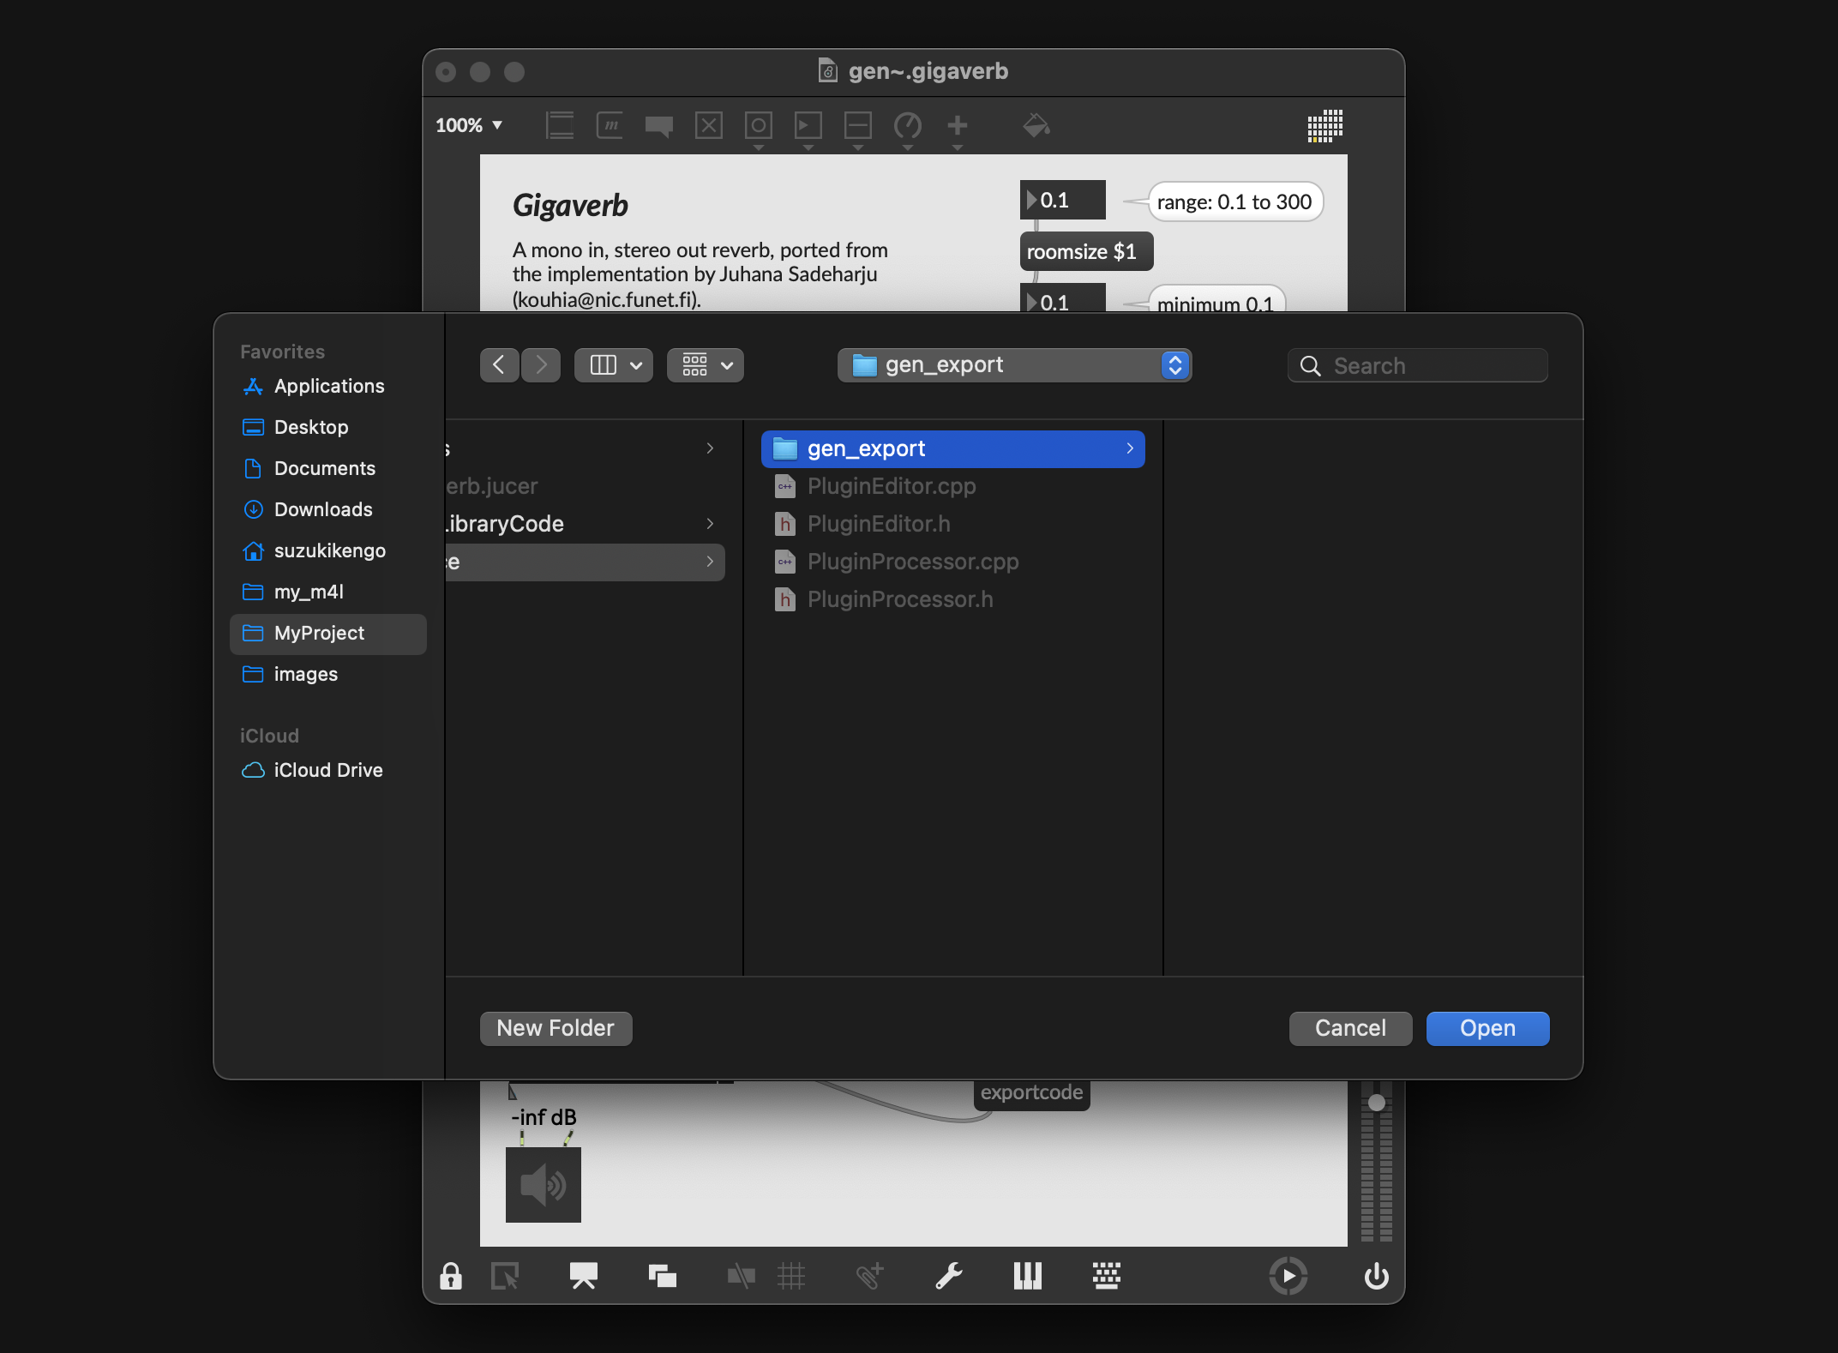
Task: Click the Search field
Action: [x=1417, y=365]
